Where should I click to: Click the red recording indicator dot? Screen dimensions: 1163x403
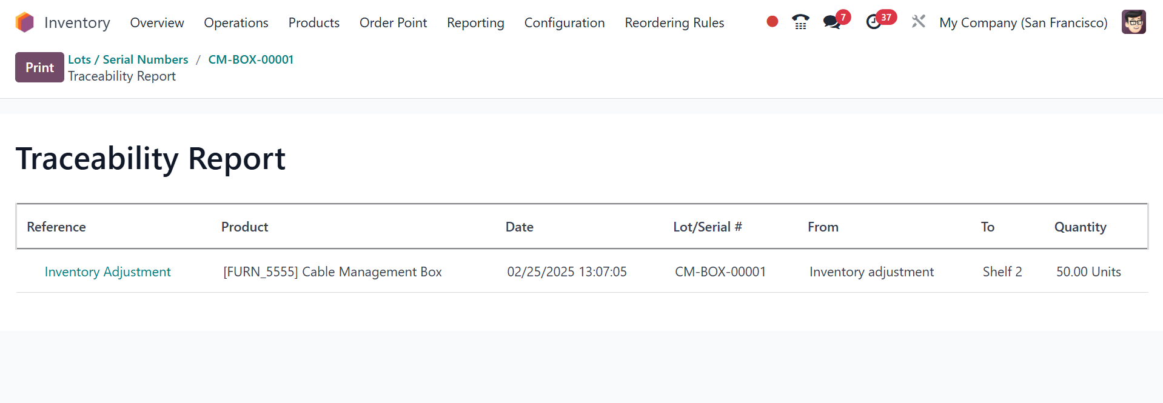772,22
